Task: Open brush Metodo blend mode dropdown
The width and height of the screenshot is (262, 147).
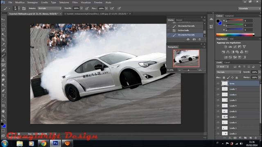Action: tap(50, 8)
